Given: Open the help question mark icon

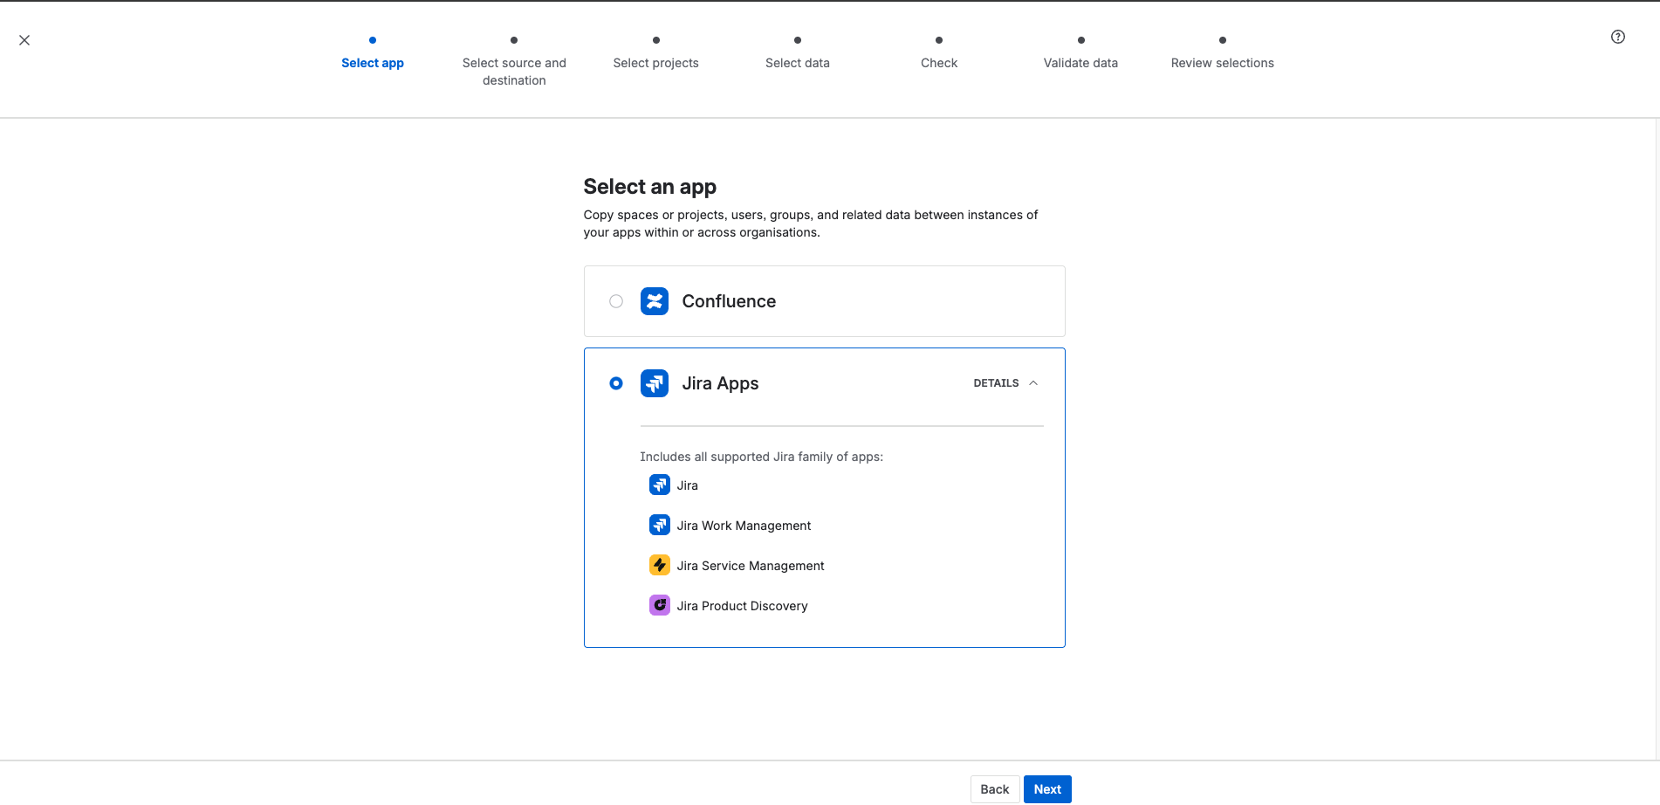Looking at the screenshot, I should (1617, 37).
